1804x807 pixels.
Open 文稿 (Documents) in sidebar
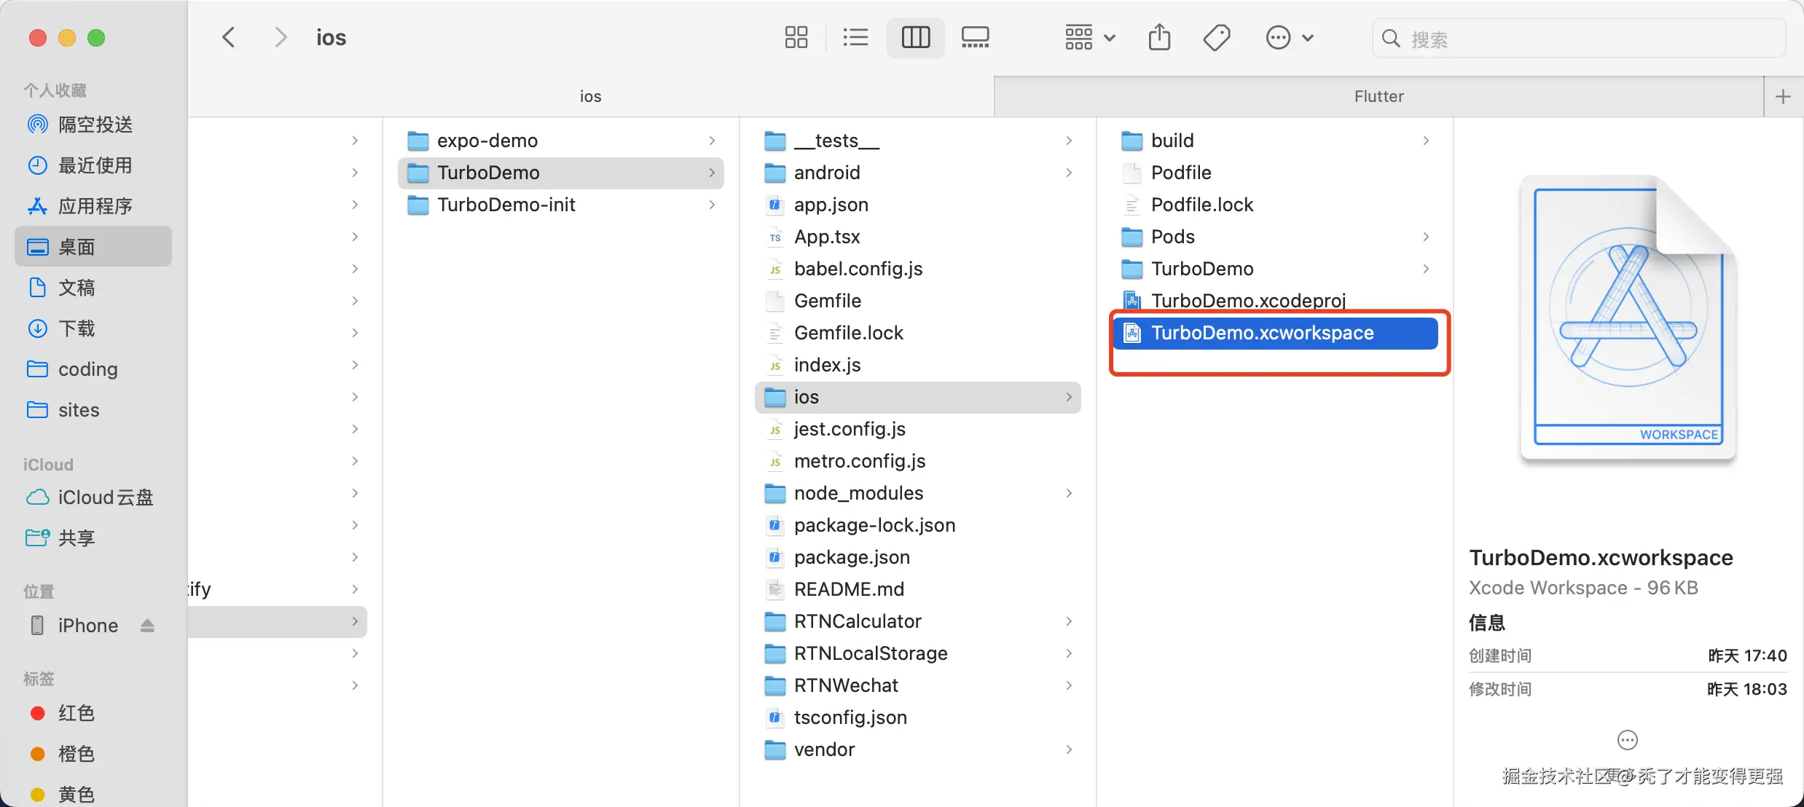point(93,288)
